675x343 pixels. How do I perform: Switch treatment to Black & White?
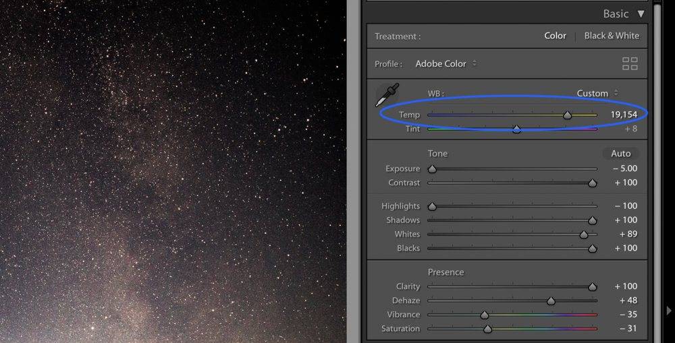(611, 36)
